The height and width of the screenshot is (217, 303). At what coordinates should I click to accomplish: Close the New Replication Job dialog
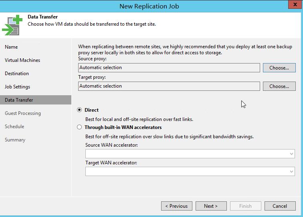295,4
